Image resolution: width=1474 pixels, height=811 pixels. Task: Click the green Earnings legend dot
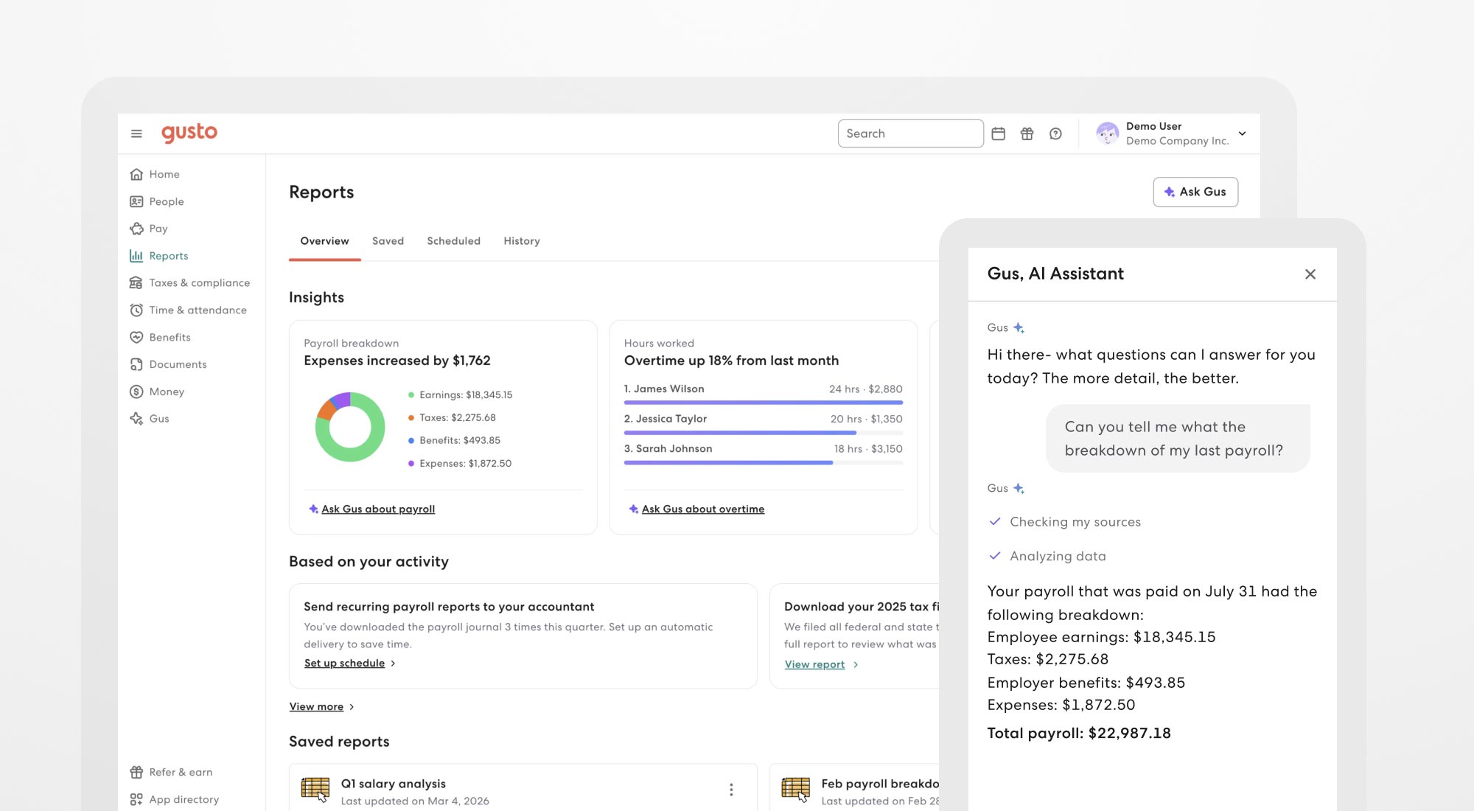[x=411, y=395]
